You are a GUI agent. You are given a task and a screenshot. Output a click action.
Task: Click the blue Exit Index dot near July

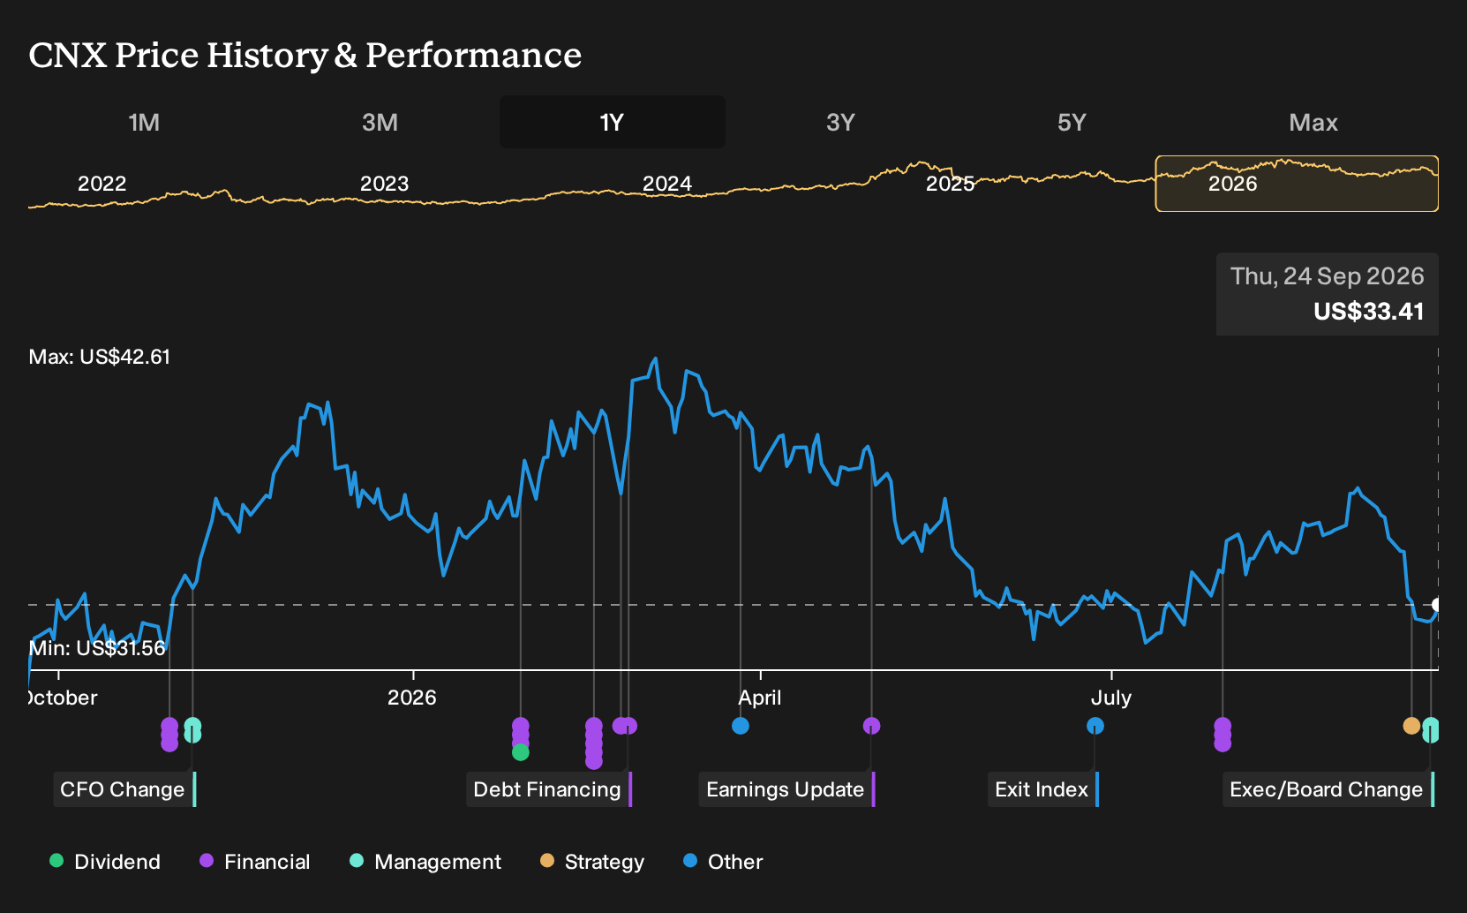pos(1095,726)
